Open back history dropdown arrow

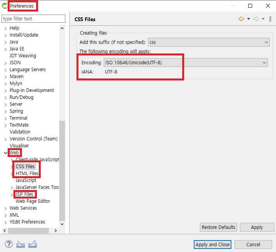[249, 19]
